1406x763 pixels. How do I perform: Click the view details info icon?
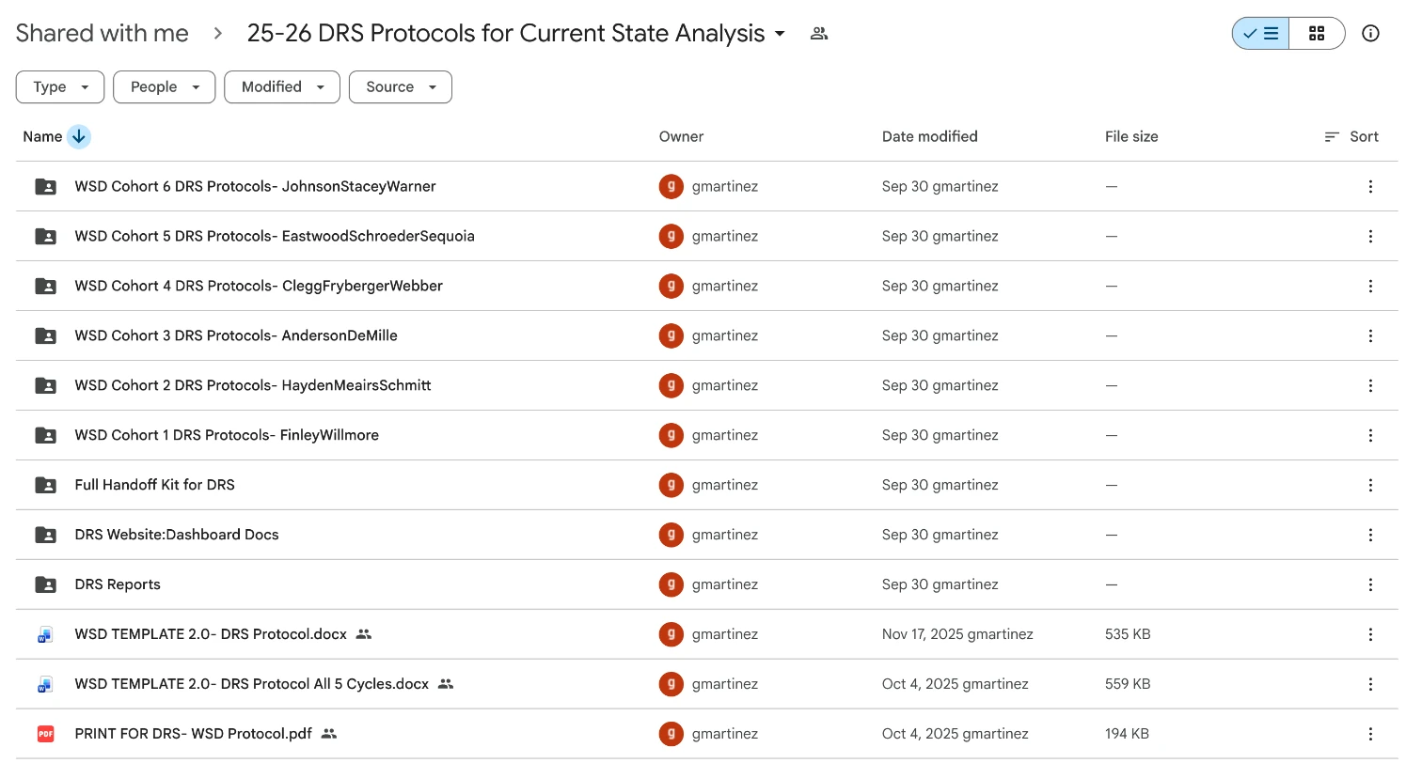tap(1371, 34)
